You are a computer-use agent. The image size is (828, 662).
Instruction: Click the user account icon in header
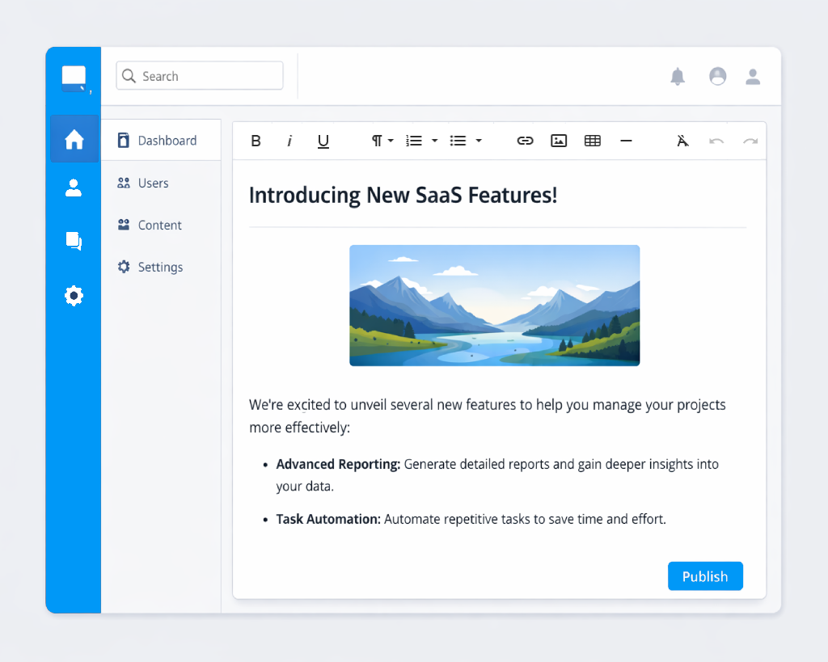[753, 77]
